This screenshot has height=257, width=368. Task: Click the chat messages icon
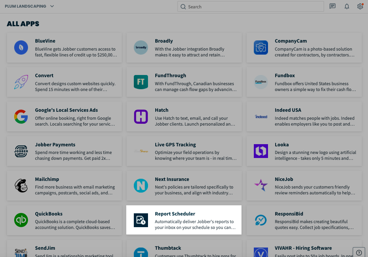pos(332,6)
